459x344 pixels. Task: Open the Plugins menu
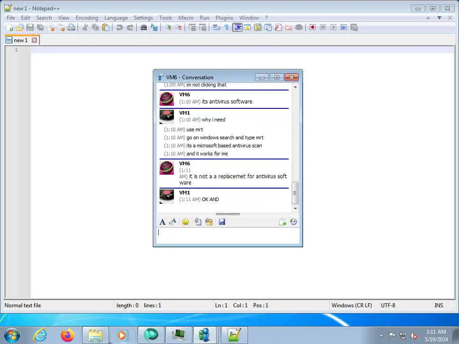224,18
